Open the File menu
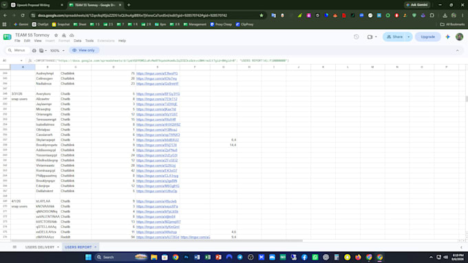This screenshot has width=468, height=263. click(x=17, y=41)
